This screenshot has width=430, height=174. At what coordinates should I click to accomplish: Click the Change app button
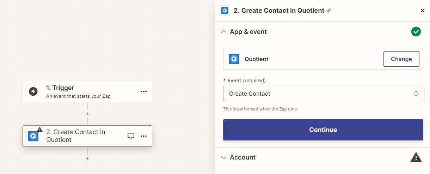click(401, 59)
